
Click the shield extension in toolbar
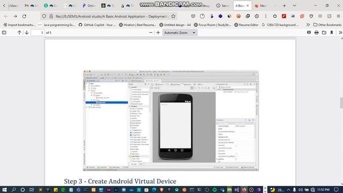coord(311,16)
